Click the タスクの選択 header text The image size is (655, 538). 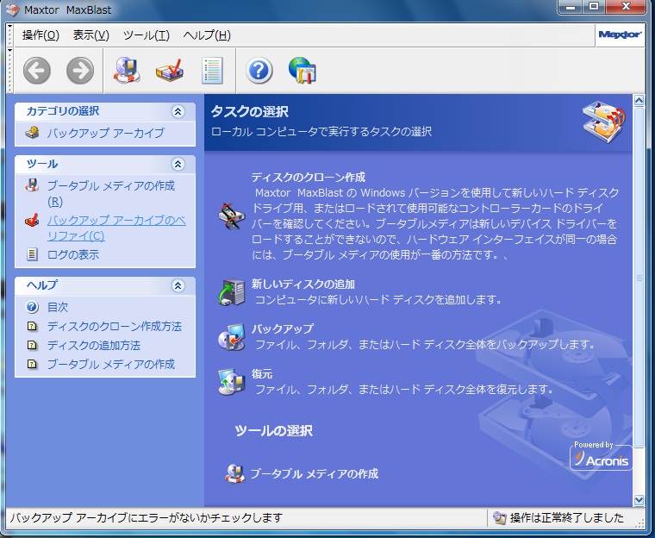coord(249,111)
